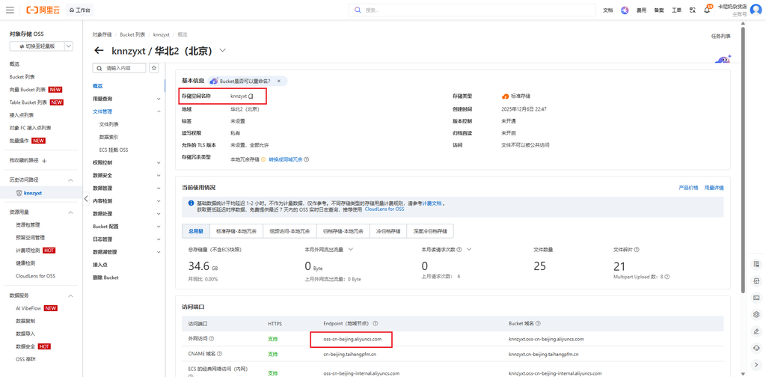Click the 转换成同城冗余 link
The height and width of the screenshot is (377, 766).
pos(285,159)
